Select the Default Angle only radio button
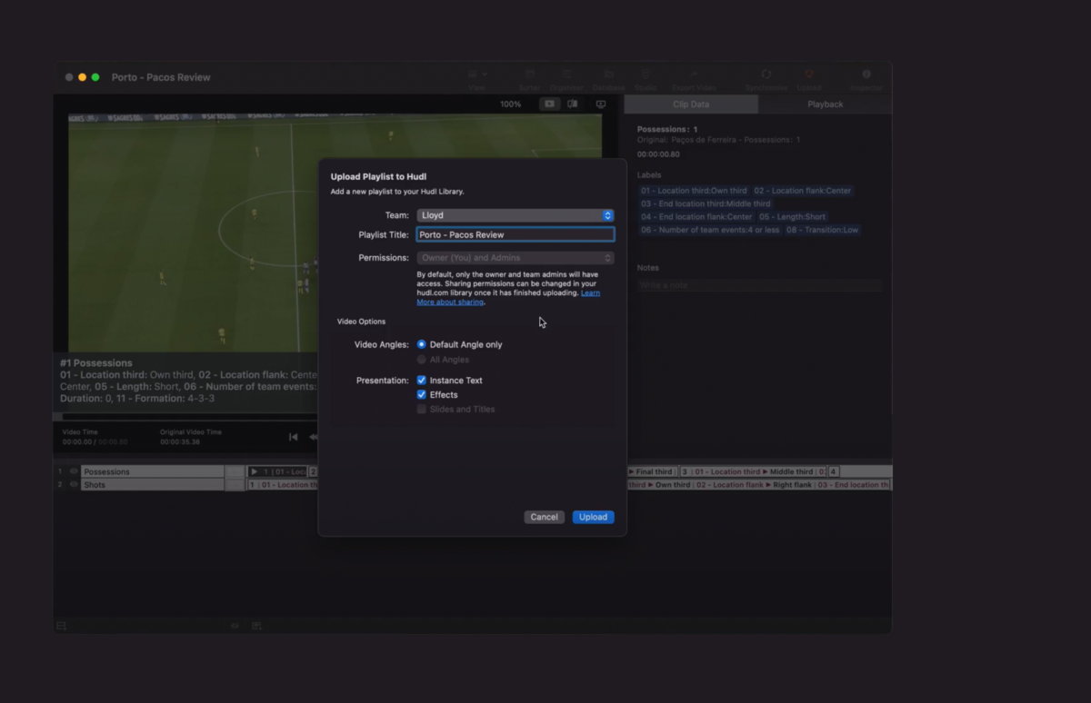 tap(421, 344)
